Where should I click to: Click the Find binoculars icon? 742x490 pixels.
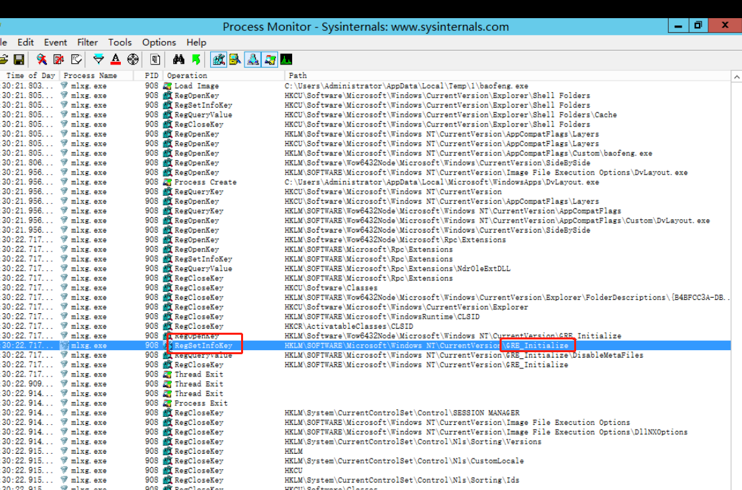(x=179, y=60)
